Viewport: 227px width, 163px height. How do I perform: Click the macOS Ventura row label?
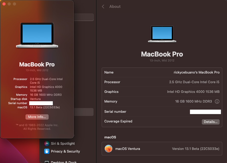[x=127, y=149]
